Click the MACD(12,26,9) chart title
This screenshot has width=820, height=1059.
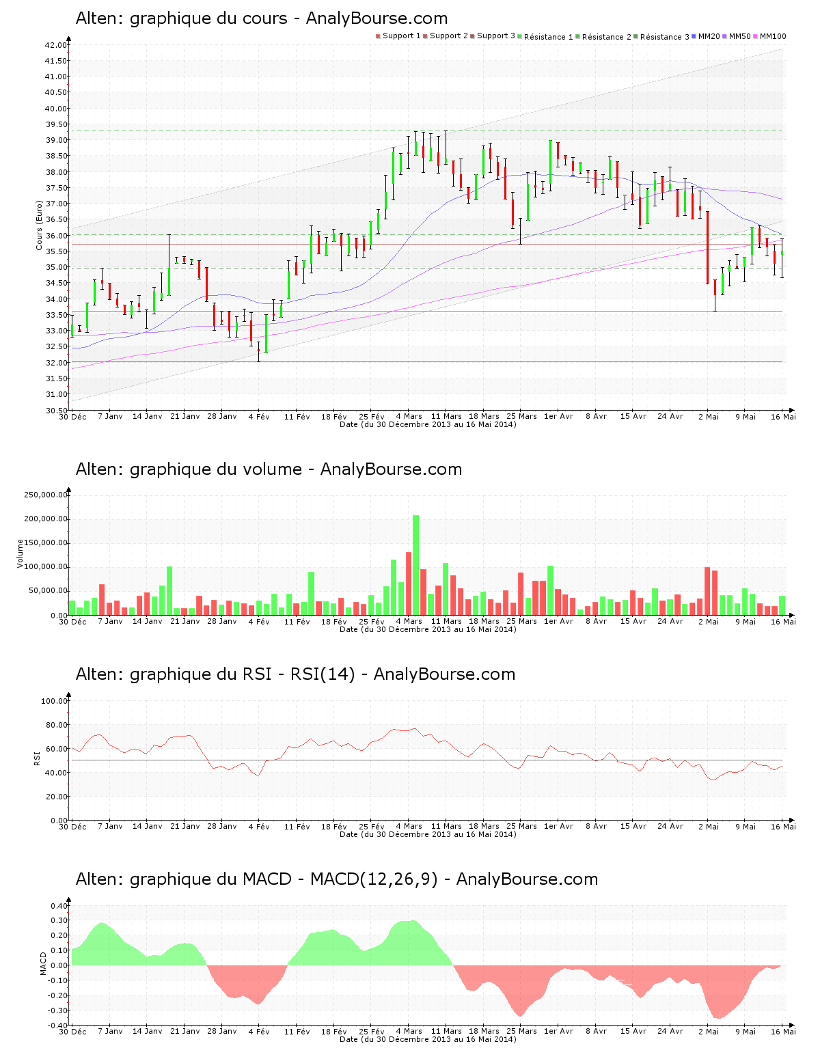[337, 879]
